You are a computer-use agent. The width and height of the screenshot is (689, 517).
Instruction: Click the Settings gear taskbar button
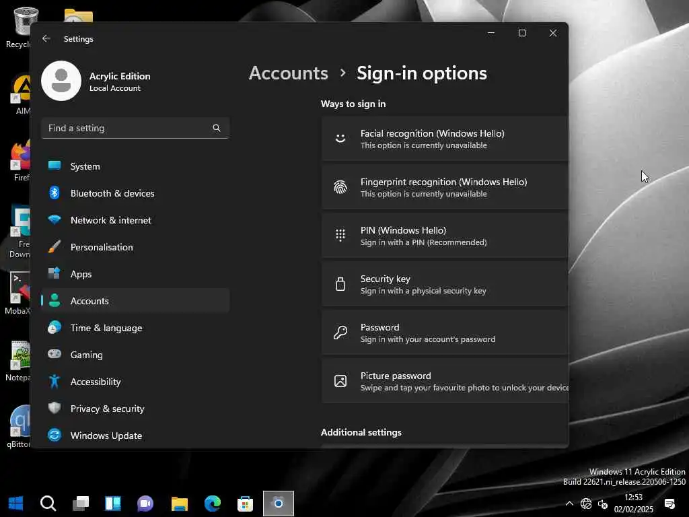[x=278, y=504]
